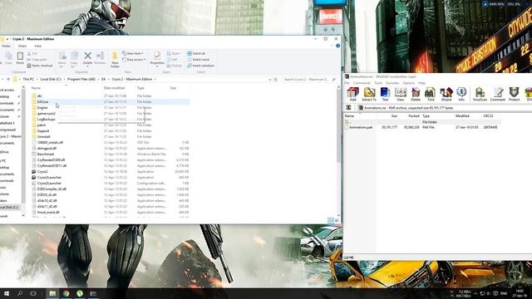This screenshot has height=299, width=532.
Task: Select the EACore folder
Action: click(42, 101)
